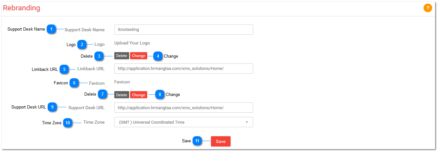Expand the Time Zone dropdown arrow

[x=247, y=122]
